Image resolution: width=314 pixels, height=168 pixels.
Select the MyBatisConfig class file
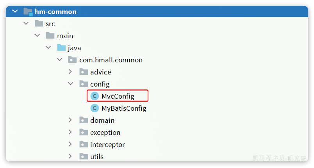[x=124, y=108]
